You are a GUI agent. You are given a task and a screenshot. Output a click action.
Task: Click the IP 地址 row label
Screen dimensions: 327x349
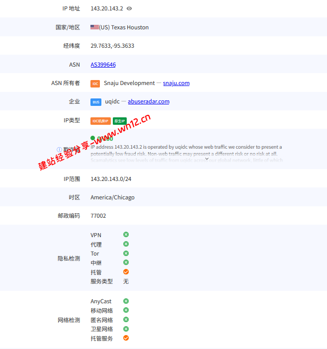click(71, 8)
